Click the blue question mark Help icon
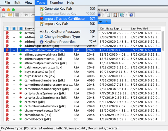The image size is (168, 131). (x=131, y=15)
